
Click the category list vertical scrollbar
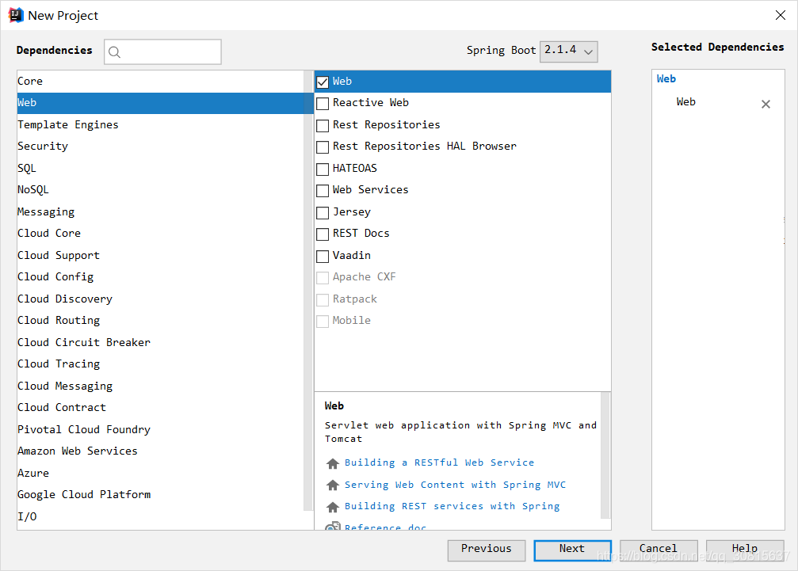(x=308, y=291)
